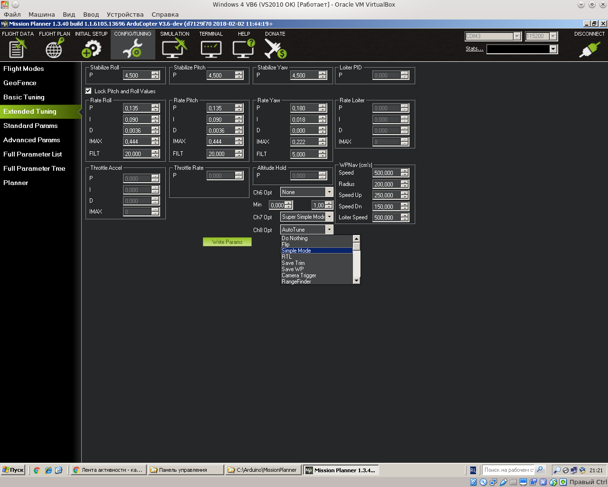
Task: Click the Stats... link
Action: pyautogui.click(x=474, y=49)
